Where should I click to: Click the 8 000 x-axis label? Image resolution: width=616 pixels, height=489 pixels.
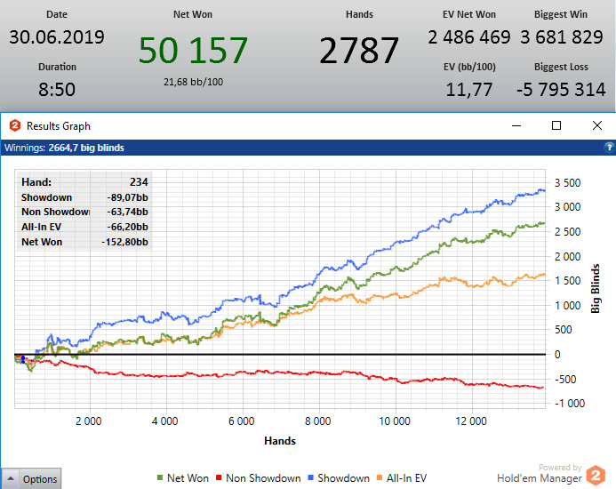[318, 421]
